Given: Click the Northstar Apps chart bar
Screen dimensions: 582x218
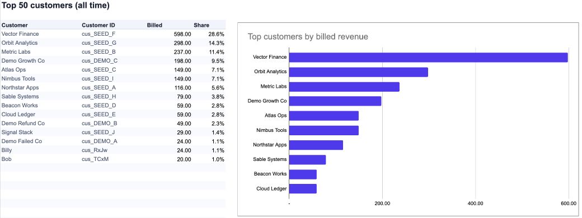Looking at the screenshot, I should [316, 145].
